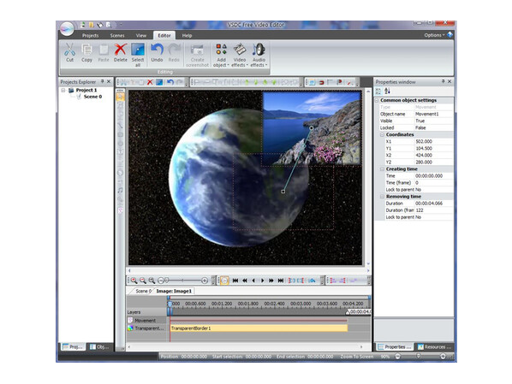The image size is (512, 384).
Task: Select the Editor ribbon tab
Action: coord(164,35)
